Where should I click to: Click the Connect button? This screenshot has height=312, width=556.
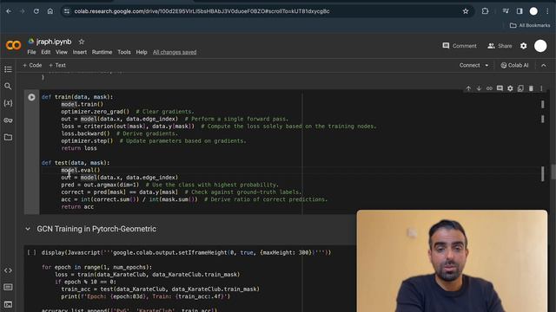tap(469, 66)
